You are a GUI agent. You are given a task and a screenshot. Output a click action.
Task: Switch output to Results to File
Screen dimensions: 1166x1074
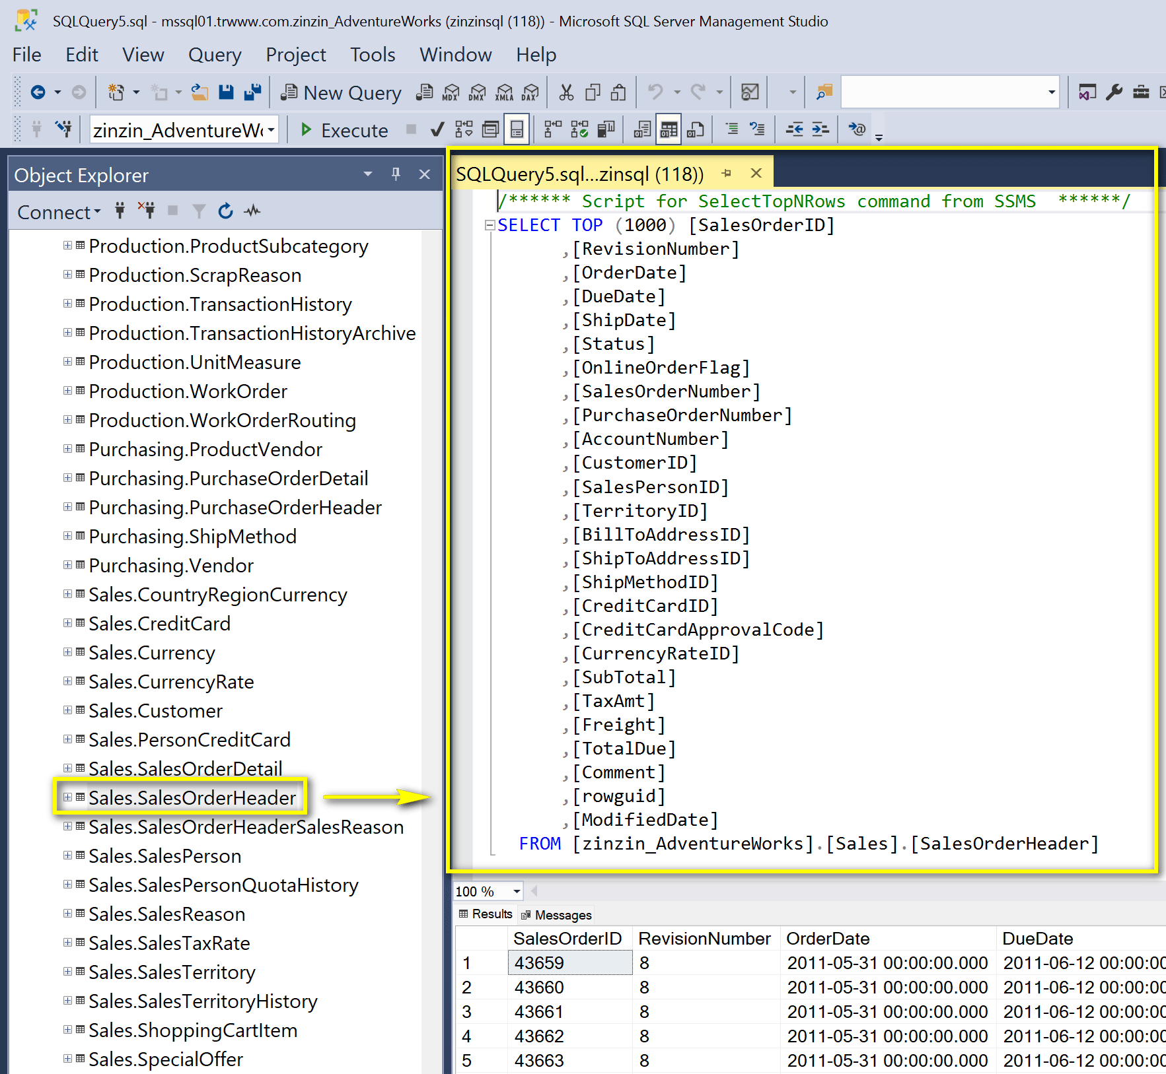pyautogui.click(x=695, y=129)
